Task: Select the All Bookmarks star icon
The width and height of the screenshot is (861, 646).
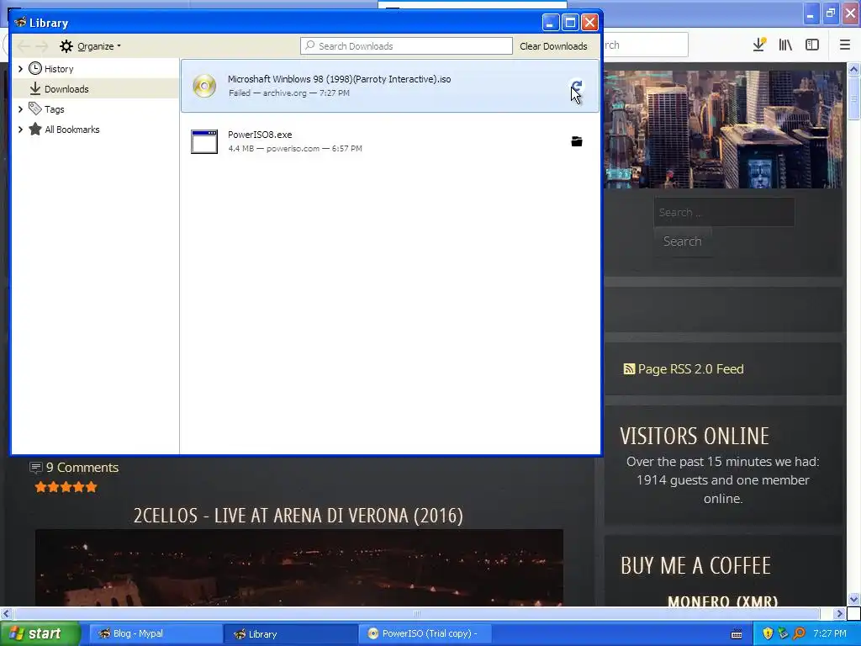Action: pos(35,129)
